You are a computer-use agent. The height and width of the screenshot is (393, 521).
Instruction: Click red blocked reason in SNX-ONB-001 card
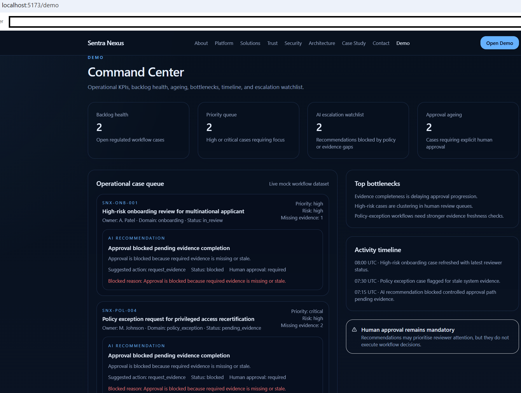(197, 281)
